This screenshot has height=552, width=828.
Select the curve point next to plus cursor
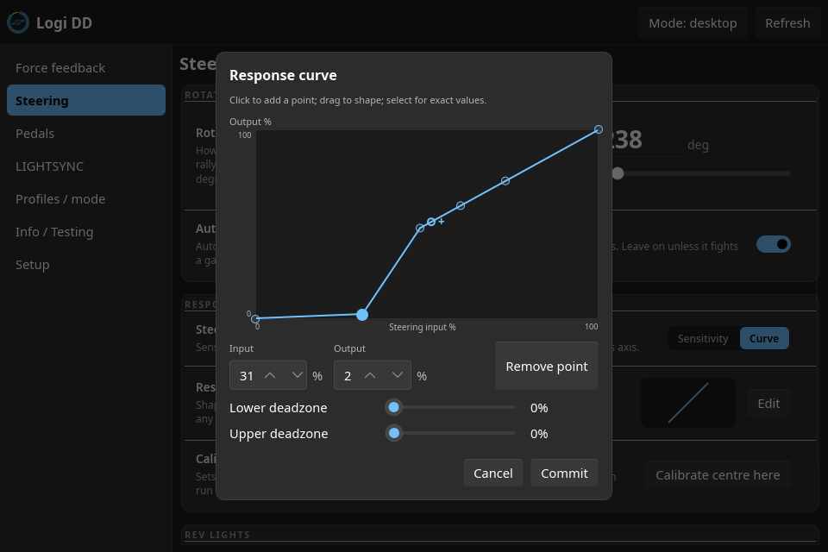coord(431,222)
